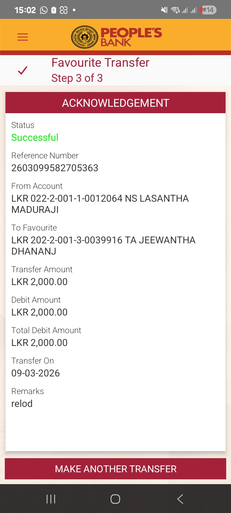
Task: Tap the To Favourite account details
Action: [x=103, y=246]
